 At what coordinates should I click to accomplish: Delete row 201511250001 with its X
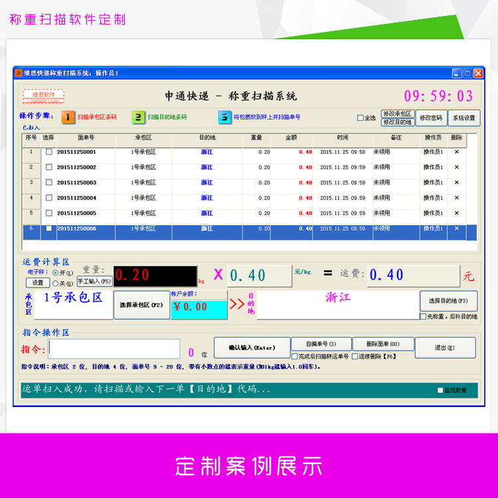coord(456,152)
